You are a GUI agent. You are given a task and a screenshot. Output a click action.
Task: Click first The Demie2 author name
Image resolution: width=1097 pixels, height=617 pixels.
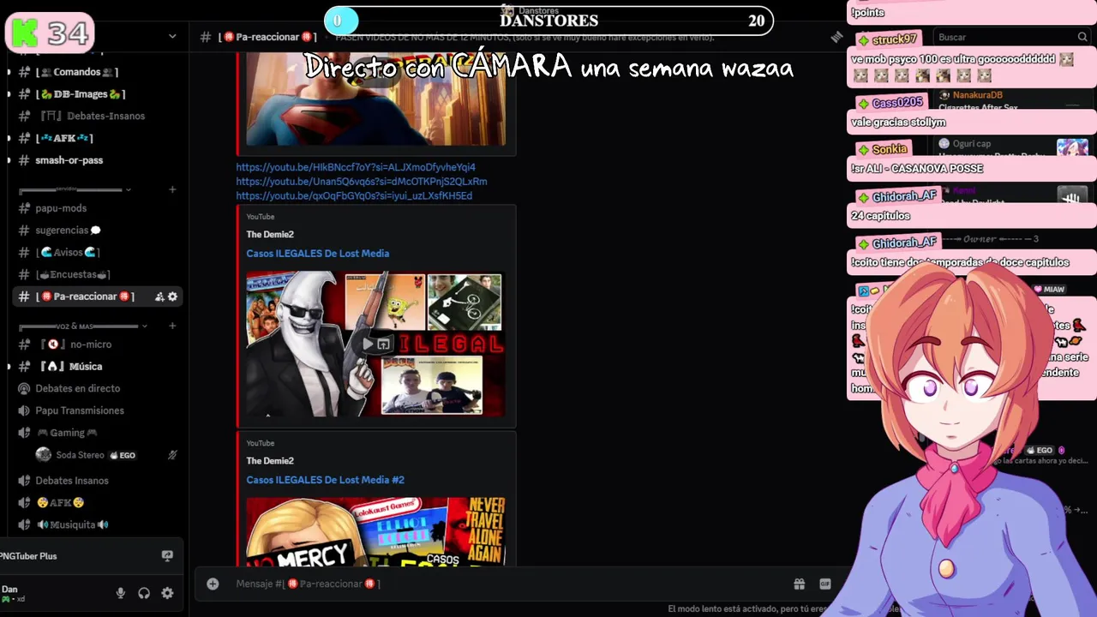coord(270,235)
